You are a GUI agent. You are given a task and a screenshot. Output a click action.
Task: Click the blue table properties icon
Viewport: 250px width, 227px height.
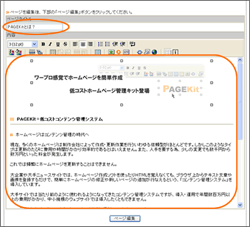coord(98,52)
